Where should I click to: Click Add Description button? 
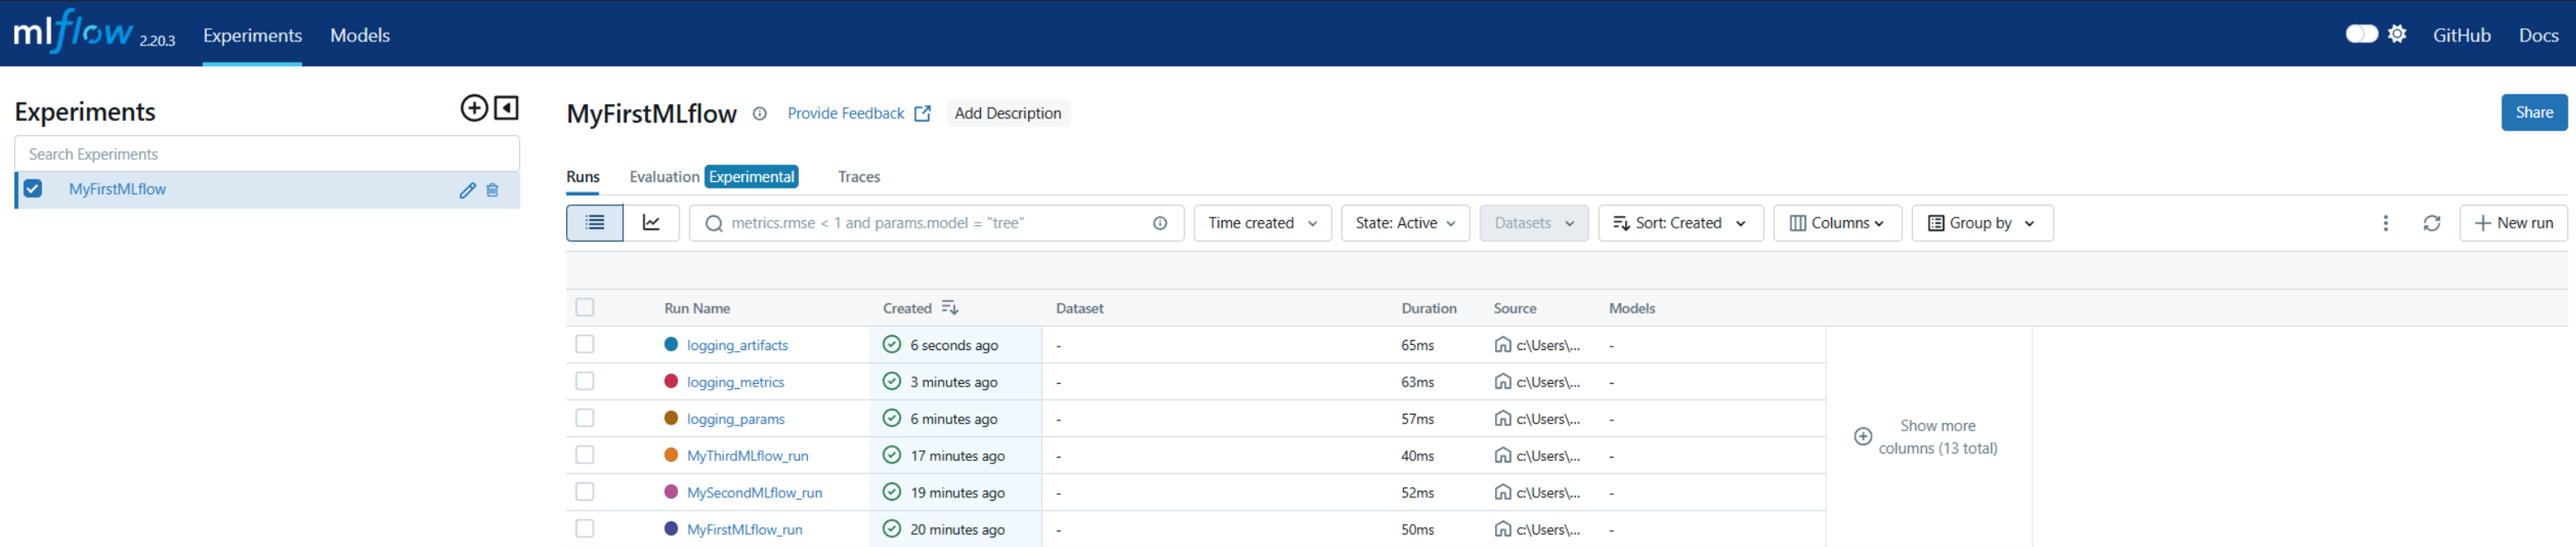click(1007, 113)
